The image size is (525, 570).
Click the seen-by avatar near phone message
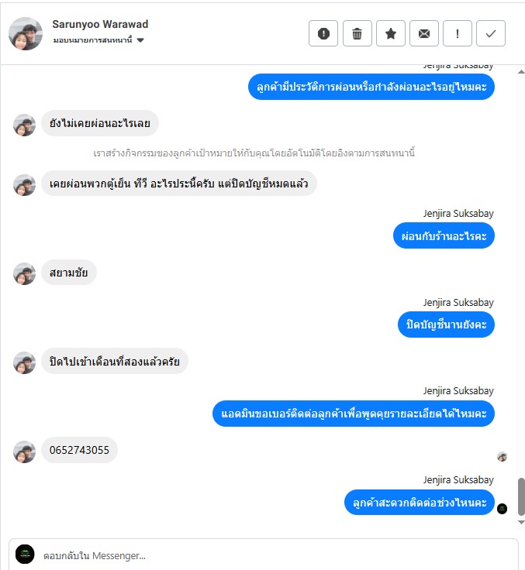pyautogui.click(x=502, y=457)
